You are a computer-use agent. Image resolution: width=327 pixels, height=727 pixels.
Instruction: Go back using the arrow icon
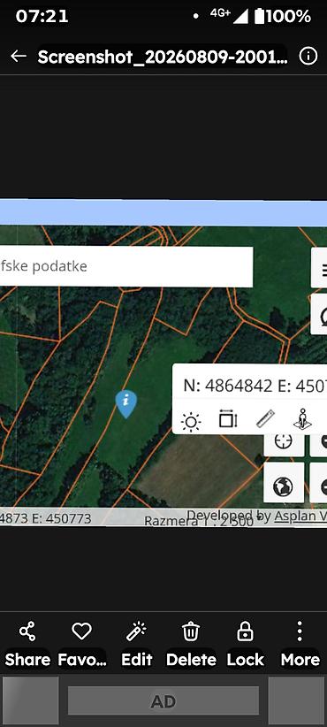(x=19, y=57)
